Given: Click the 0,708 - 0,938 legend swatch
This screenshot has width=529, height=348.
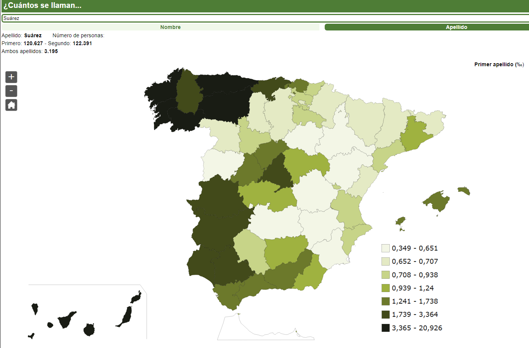Looking at the screenshot, I should coord(385,275).
